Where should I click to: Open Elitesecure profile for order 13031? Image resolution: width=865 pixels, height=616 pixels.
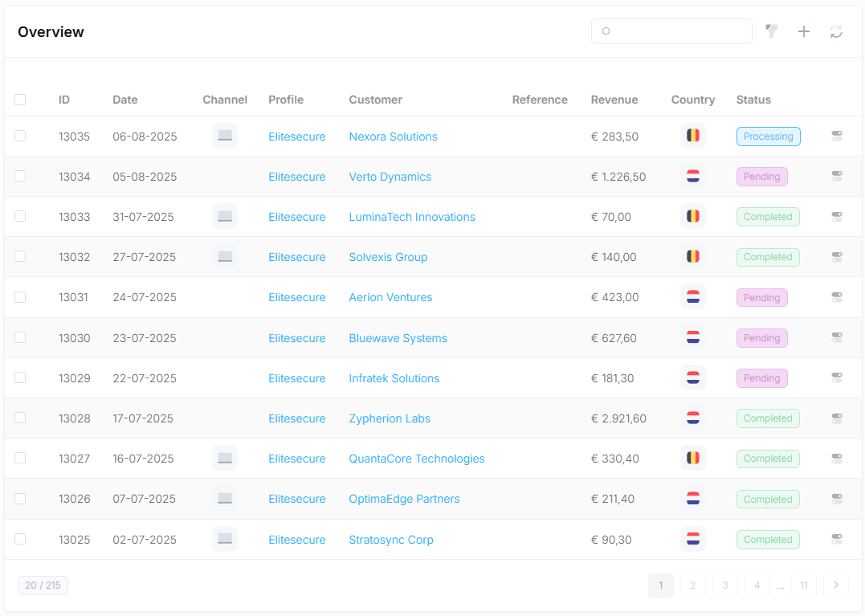pyautogui.click(x=297, y=297)
